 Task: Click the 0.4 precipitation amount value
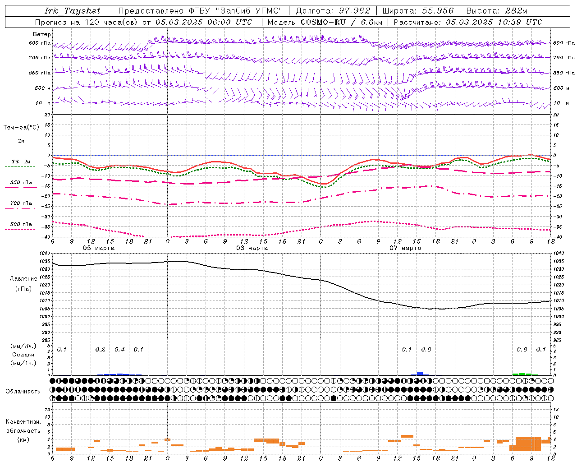pyautogui.click(x=119, y=350)
